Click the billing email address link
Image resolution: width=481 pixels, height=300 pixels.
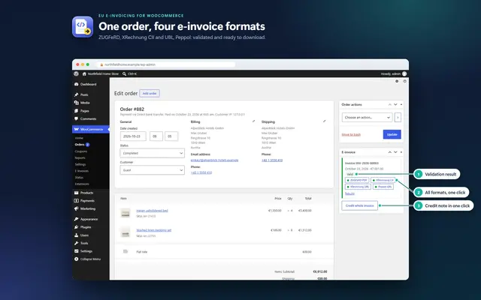click(214, 160)
